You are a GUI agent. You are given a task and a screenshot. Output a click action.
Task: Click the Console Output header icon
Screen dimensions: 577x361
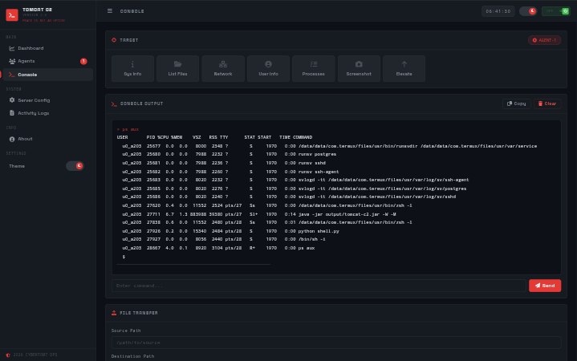coord(114,104)
